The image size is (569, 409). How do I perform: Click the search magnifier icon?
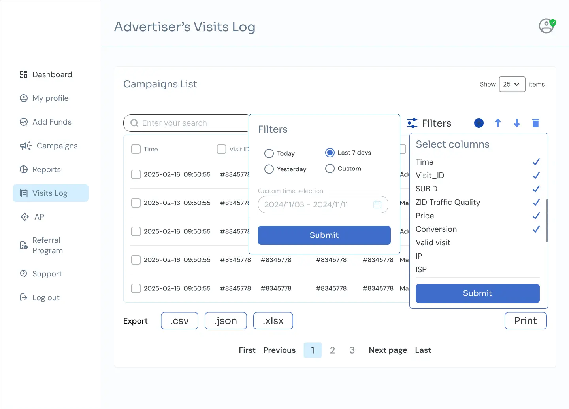click(134, 123)
